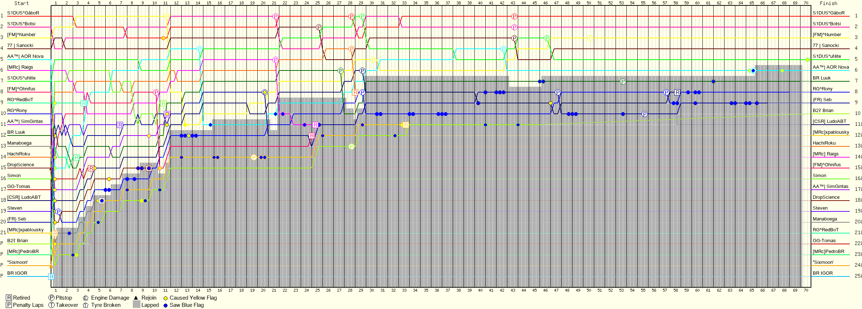Select S1DUS*Botsi in the Start list

[21, 24]
